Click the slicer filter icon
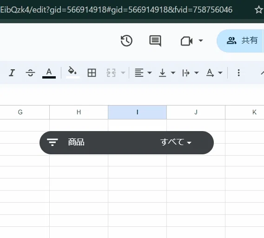Viewport: 264px width, 238px height. (x=53, y=142)
